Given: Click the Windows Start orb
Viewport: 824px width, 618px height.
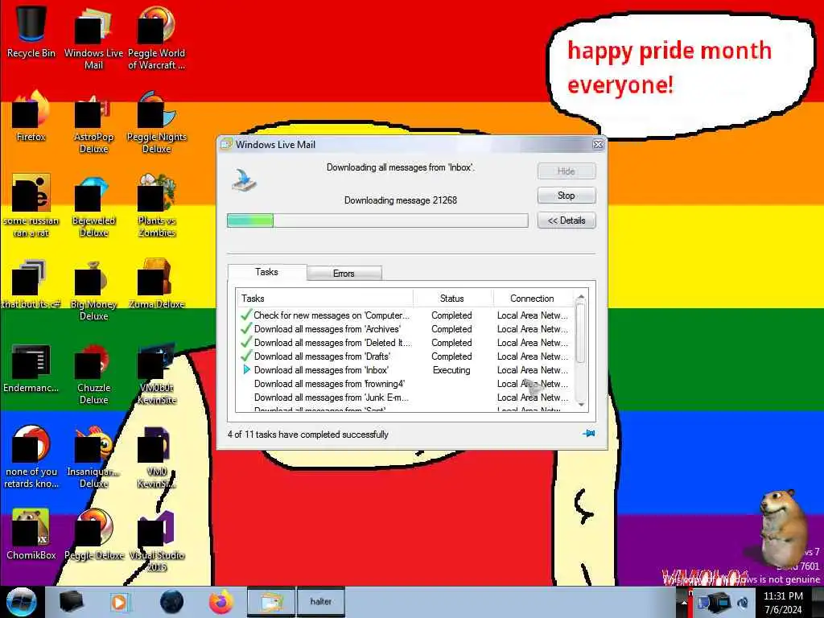Looking at the screenshot, I should pos(22,602).
